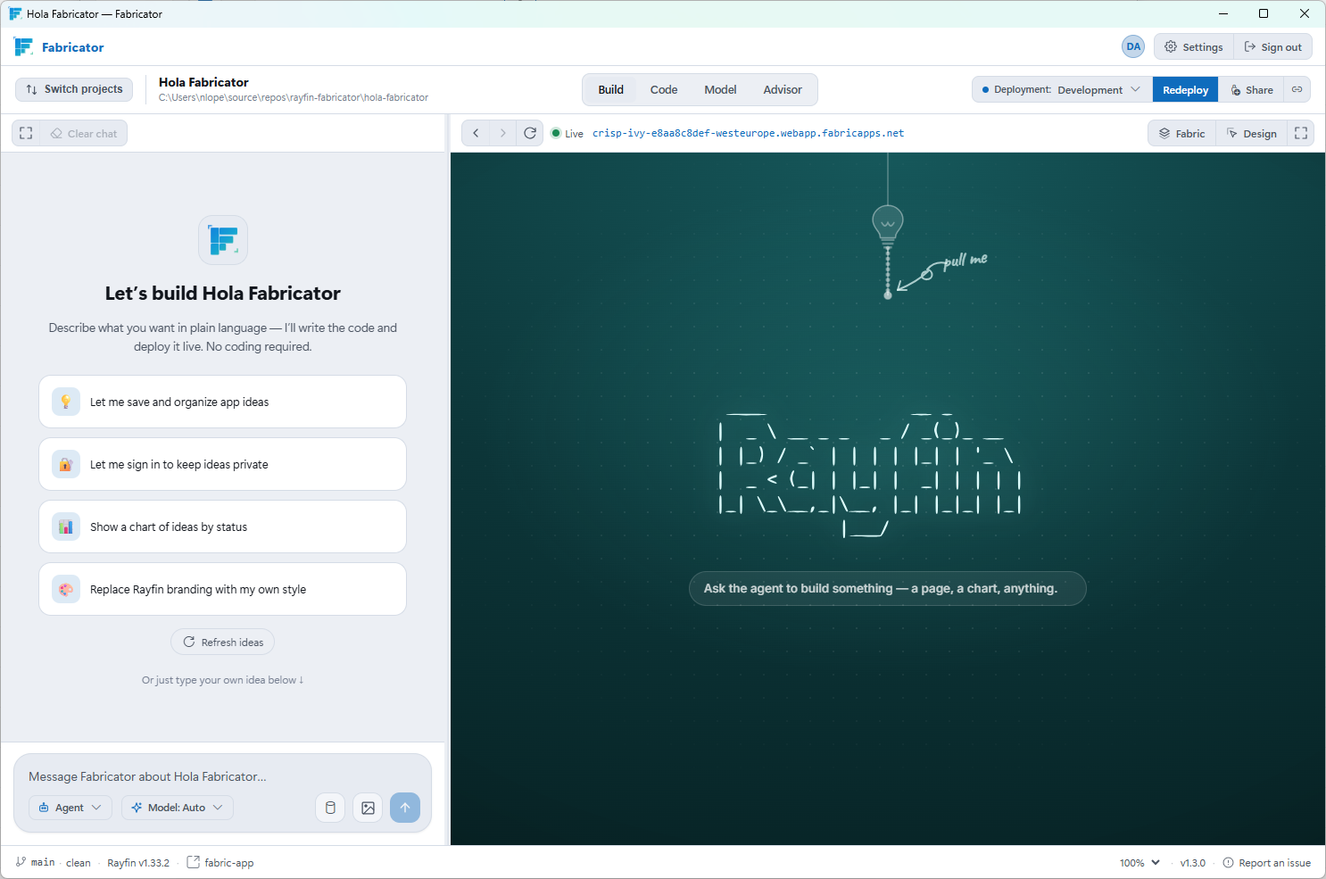Open Settings
Image resolution: width=1326 pixels, height=879 pixels.
coord(1194,47)
